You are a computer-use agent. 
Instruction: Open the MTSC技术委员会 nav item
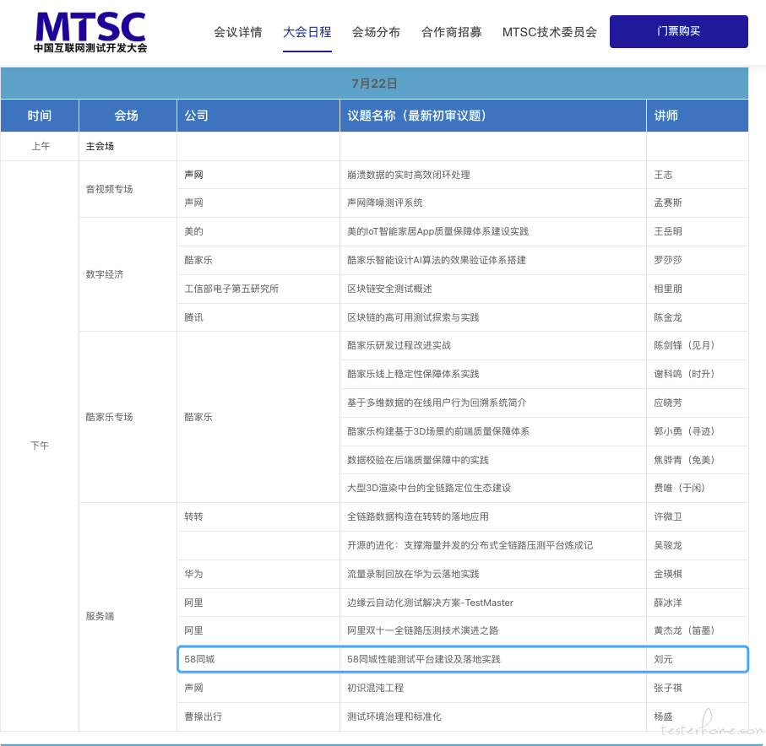pos(550,32)
